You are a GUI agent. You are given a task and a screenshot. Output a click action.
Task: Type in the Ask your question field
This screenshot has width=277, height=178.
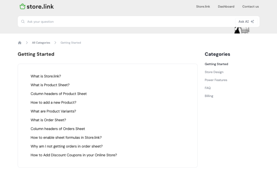[x=126, y=22]
